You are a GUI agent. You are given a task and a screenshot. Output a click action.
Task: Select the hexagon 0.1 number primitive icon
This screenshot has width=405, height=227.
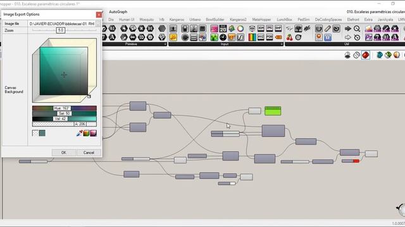click(x=112, y=28)
